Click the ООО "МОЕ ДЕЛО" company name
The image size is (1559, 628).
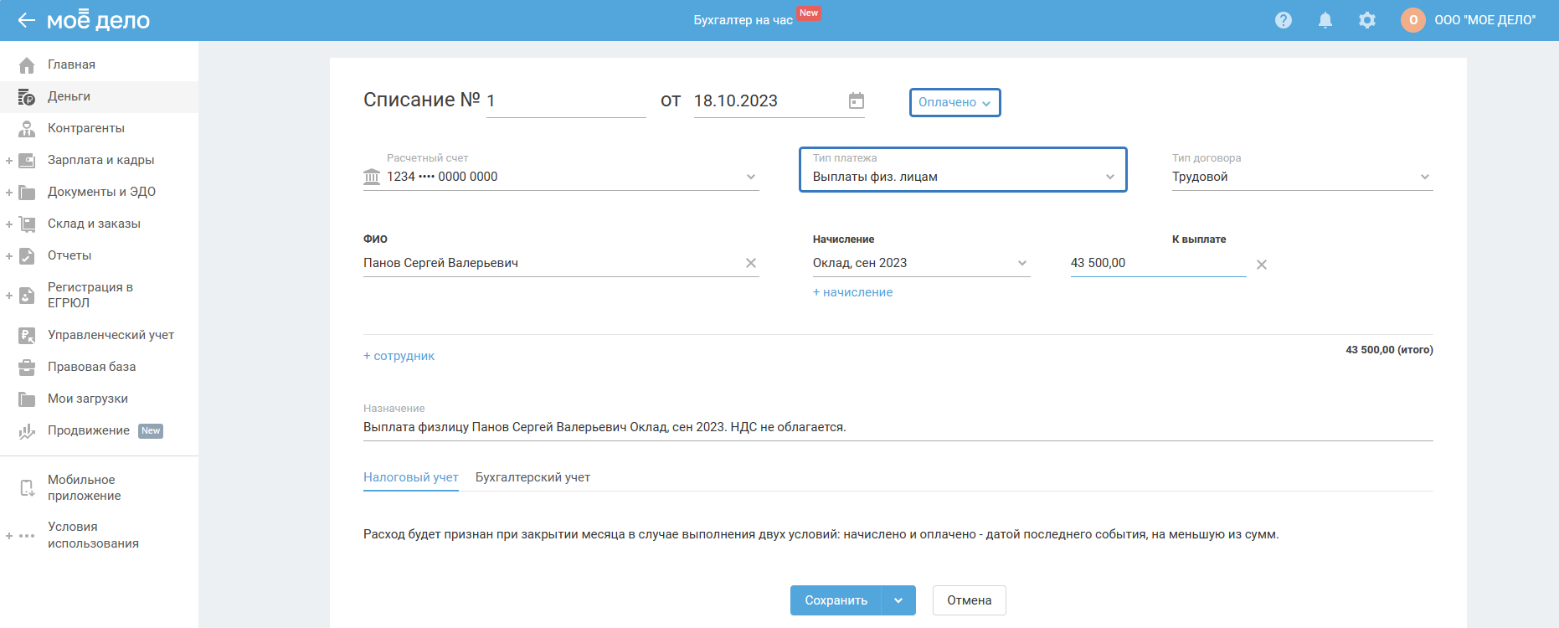(x=1485, y=20)
